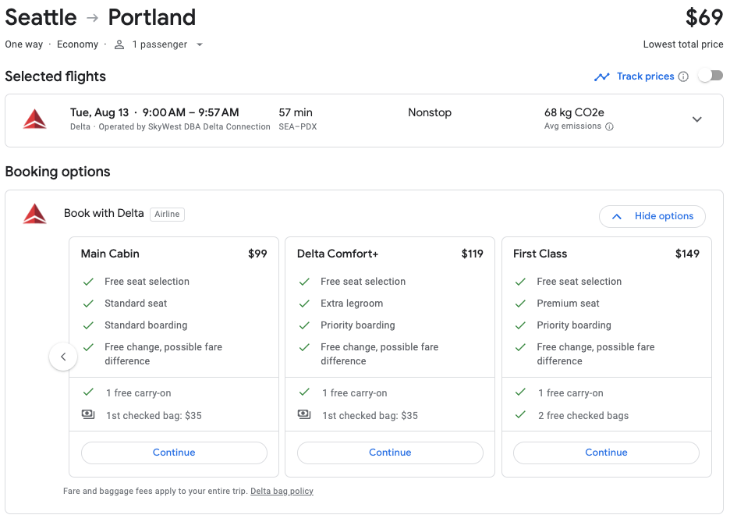This screenshot has height=522, width=730.
Task: Click the checked bag icon in Delta Comfort+ card
Action: pos(304,414)
